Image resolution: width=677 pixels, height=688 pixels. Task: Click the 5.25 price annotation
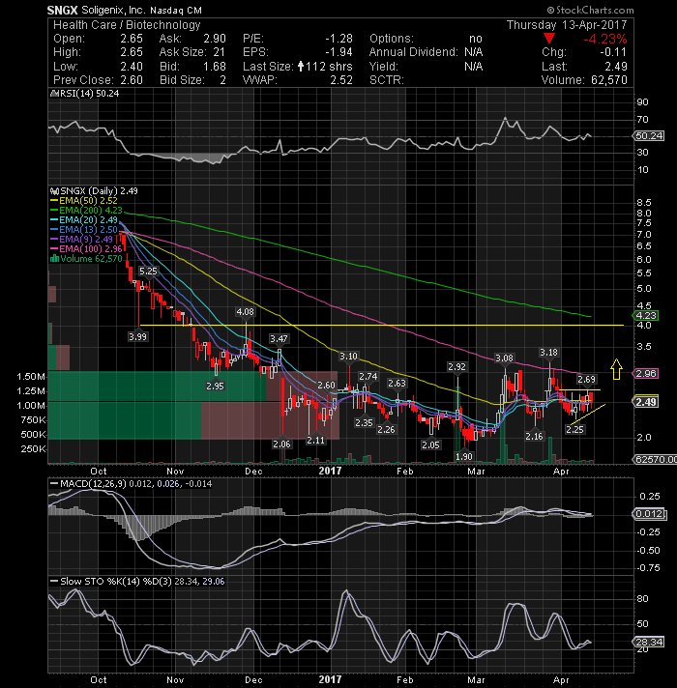point(148,272)
